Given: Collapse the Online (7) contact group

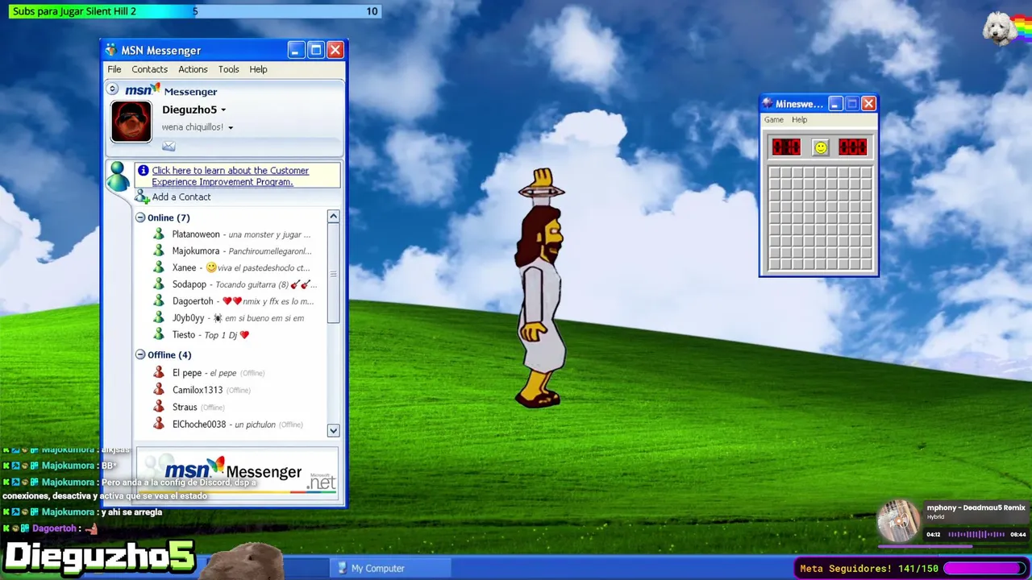Looking at the screenshot, I should coord(140,217).
